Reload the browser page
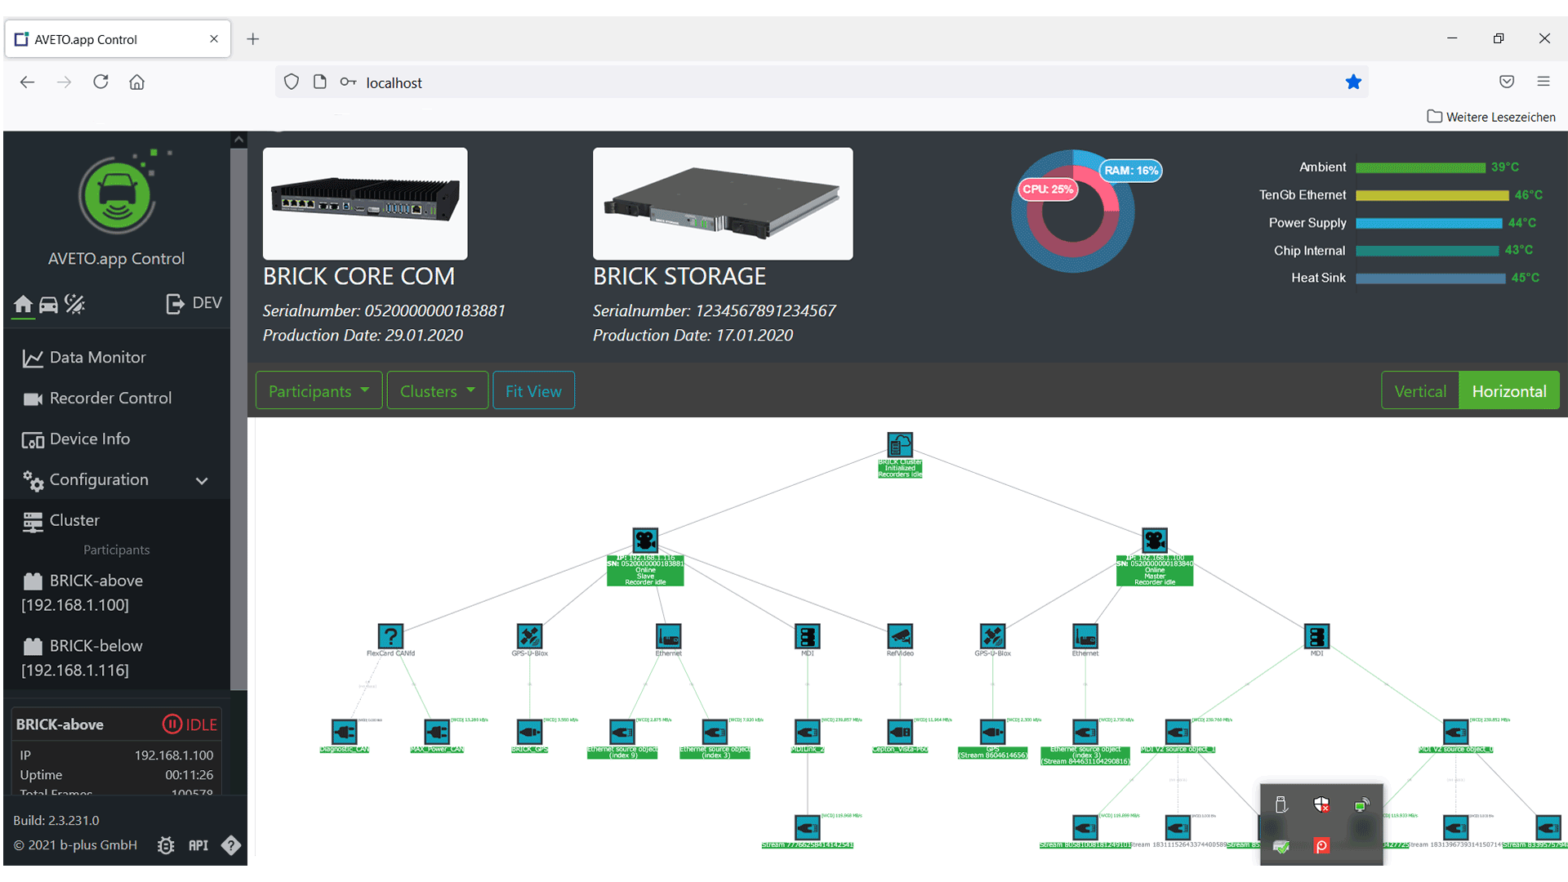 (100, 82)
